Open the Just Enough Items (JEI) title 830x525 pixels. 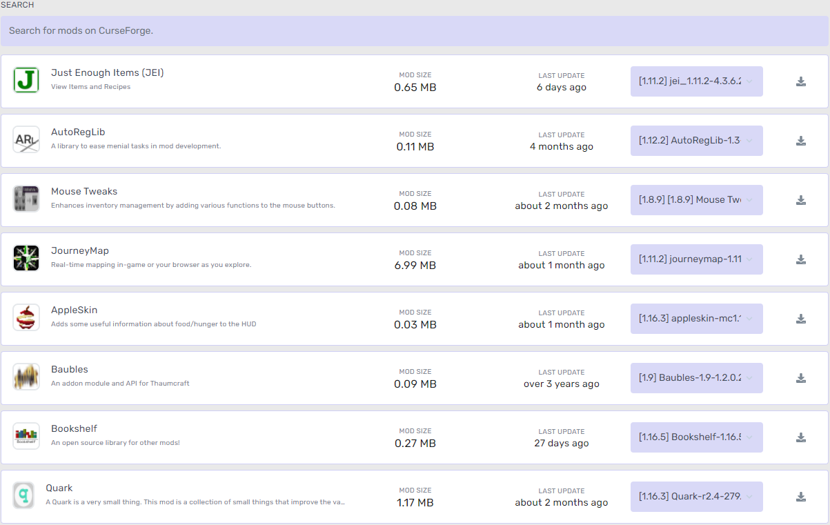click(108, 73)
